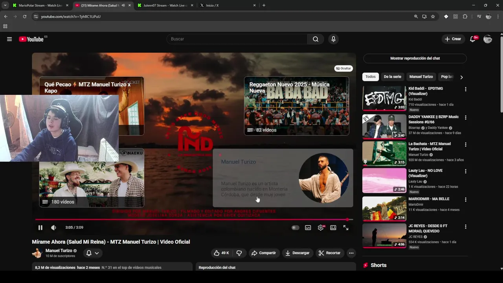Mute the video with the volume icon
This screenshot has width=503, height=283.
53,228
